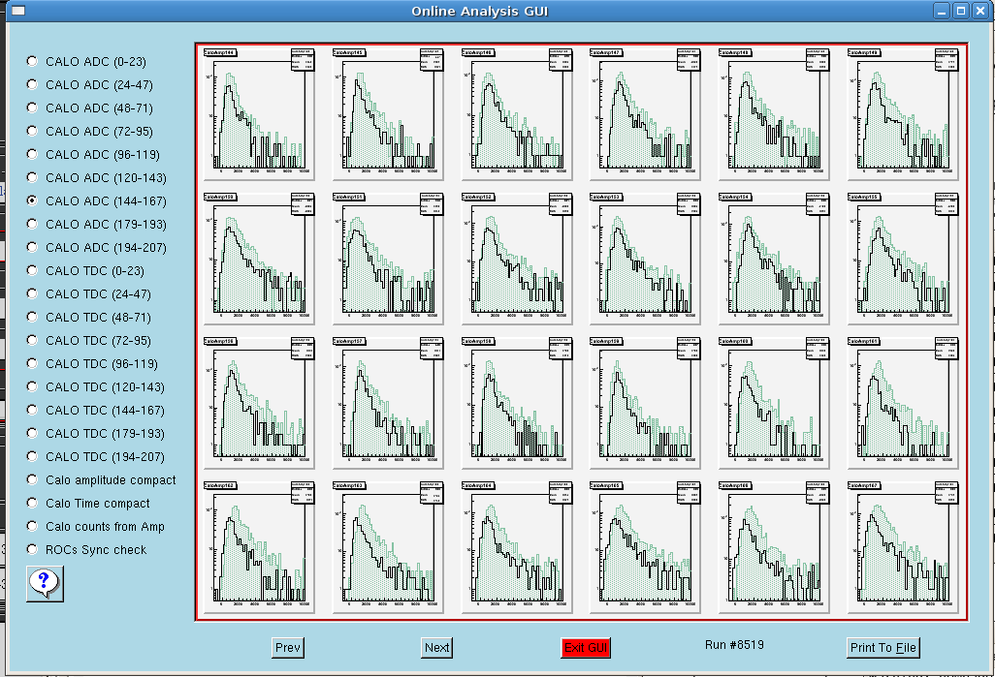The height and width of the screenshot is (677, 995).
Task: Select Calo Time compact view
Action: click(x=32, y=503)
